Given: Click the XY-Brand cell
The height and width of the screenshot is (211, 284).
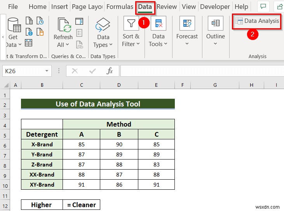Looking at the screenshot, I should click(x=42, y=185).
